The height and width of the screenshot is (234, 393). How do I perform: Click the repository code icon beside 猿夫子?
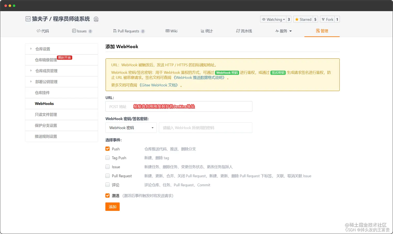click(28, 19)
